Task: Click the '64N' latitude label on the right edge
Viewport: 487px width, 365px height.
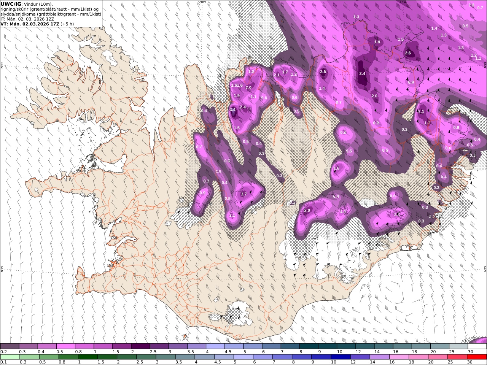Action: click(485, 268)
